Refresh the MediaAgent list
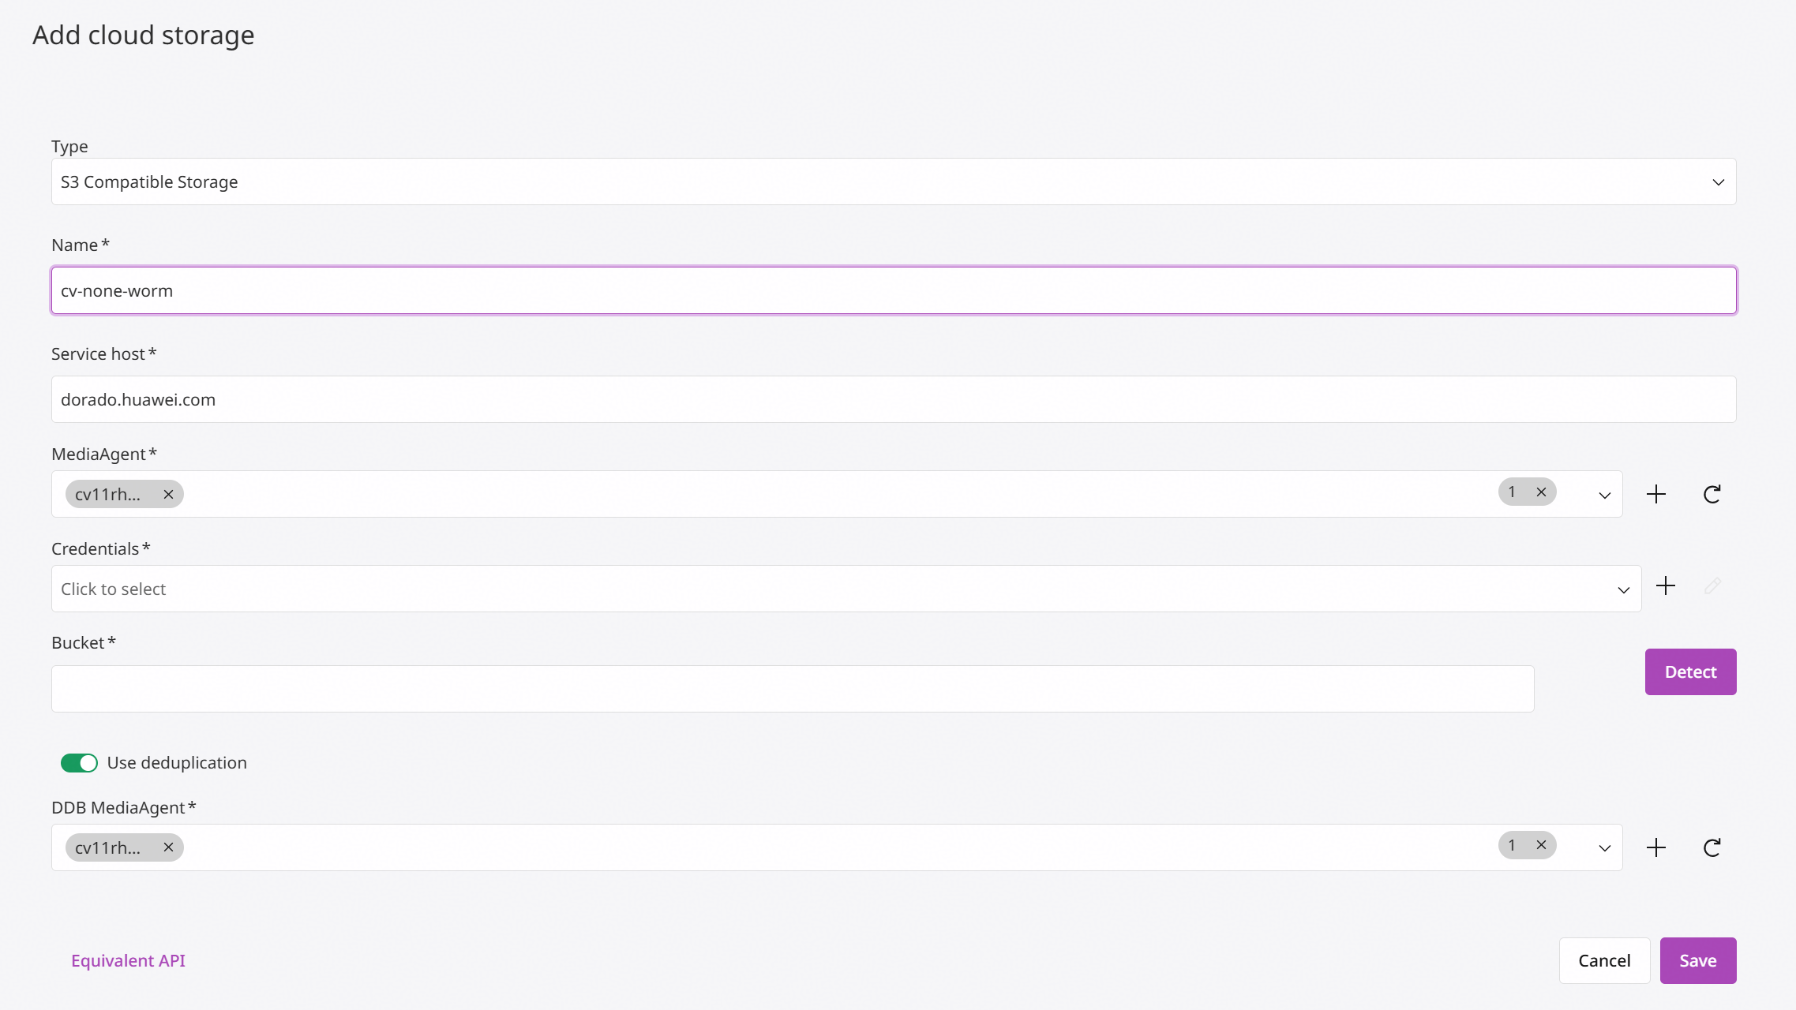1796x1010 pixels. click(x=1712, y=494)
